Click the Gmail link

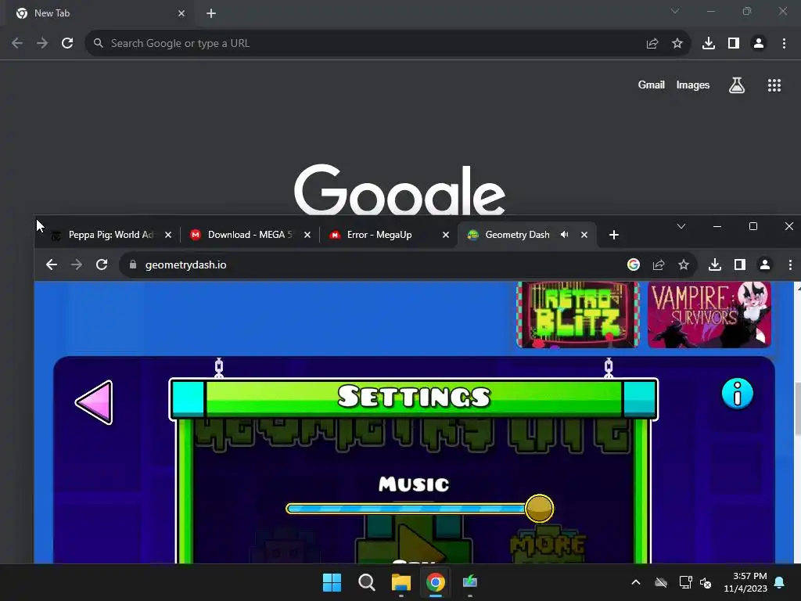pyautogui.click(x=652, y=85)
